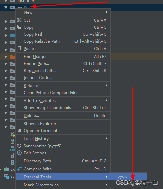Click the terminal icon beside Open in Terminal

pos(19,130)
